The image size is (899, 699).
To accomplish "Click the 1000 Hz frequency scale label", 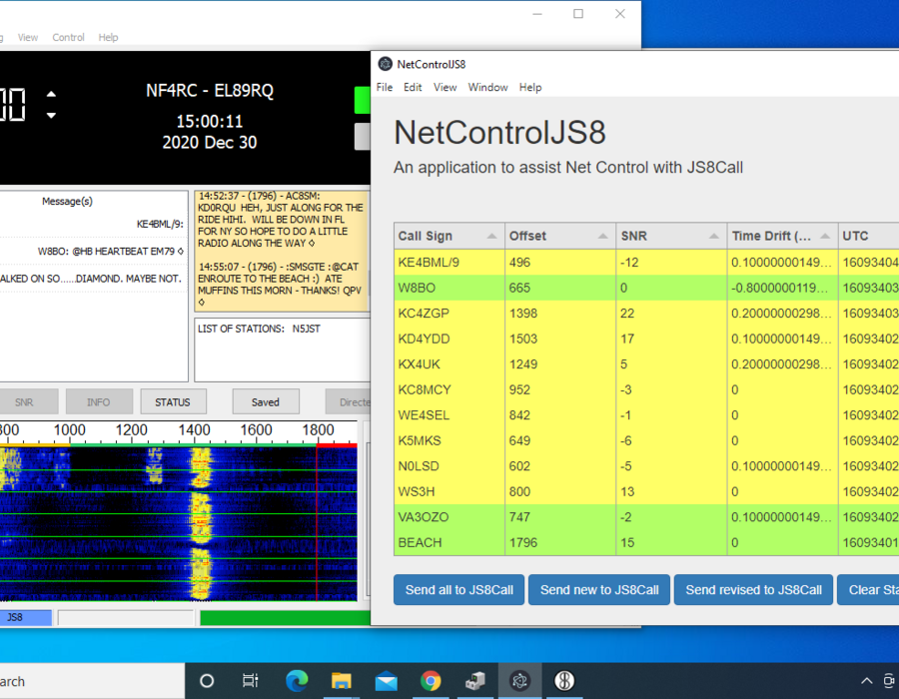I will coord(69,429).
